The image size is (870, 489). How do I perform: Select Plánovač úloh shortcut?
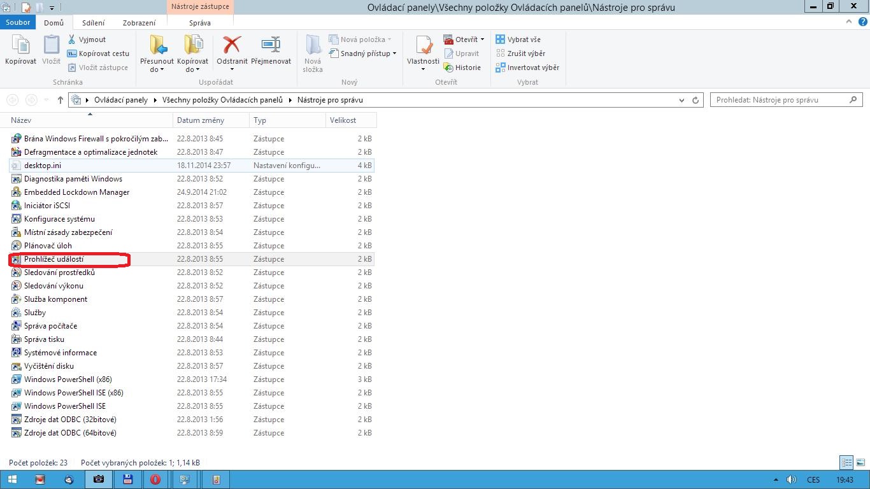coord(48,246)
